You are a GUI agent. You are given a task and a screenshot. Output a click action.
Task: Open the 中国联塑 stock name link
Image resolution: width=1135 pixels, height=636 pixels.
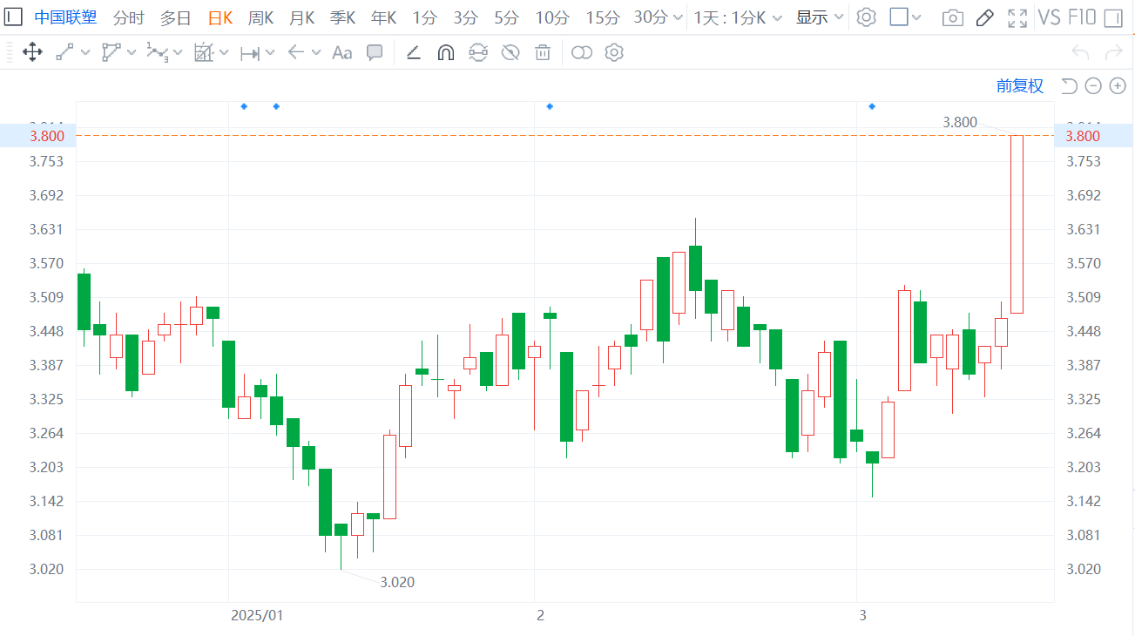pos(65,17)
